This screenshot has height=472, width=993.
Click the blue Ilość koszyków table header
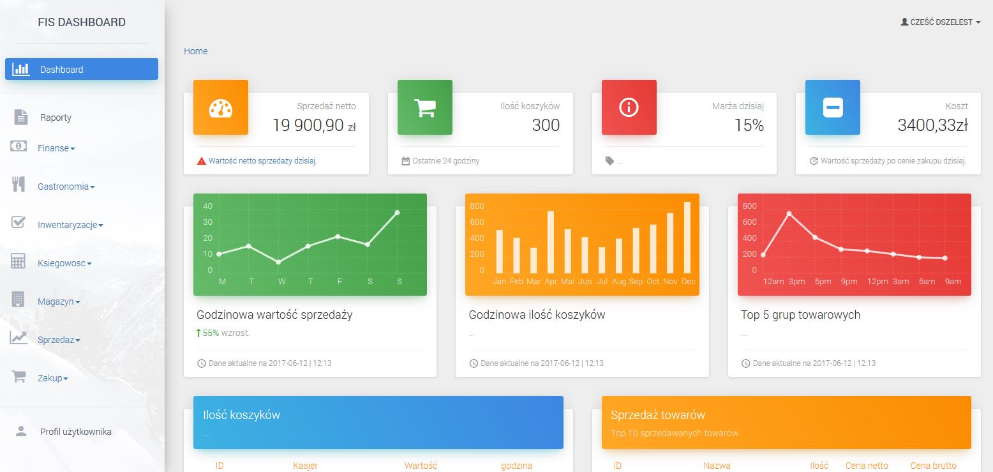(x=378, y=422)
